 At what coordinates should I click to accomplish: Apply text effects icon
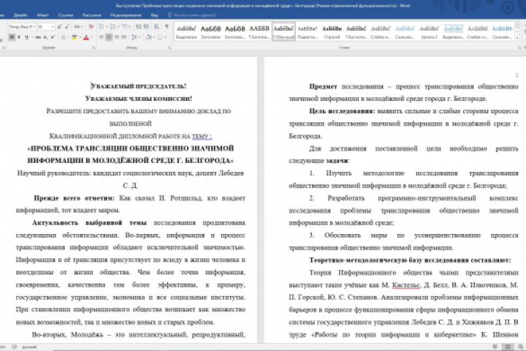(64, 37)
